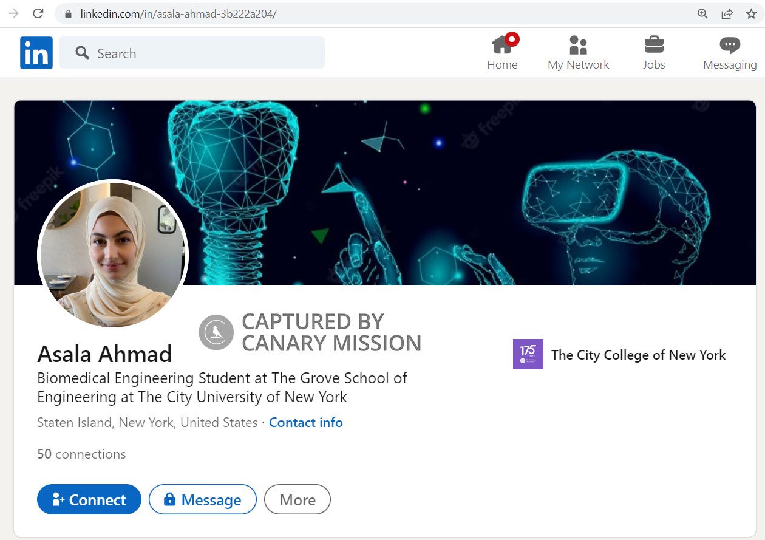Screen dimensions: 765x540
Task: Select the Jobs briefcase icon
Action: [654, 44]
